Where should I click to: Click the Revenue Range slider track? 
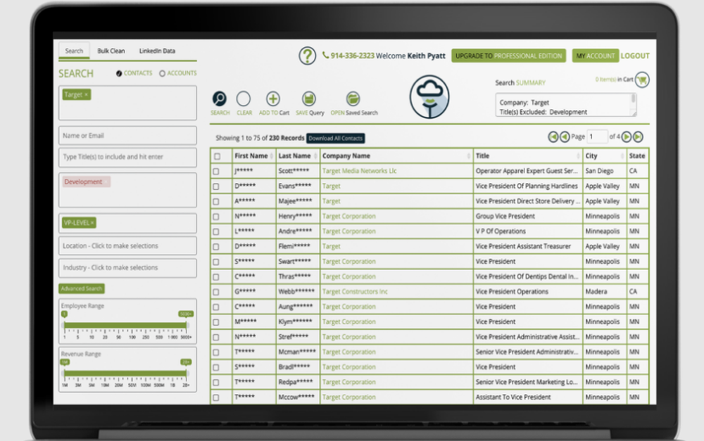coord(125,373)
